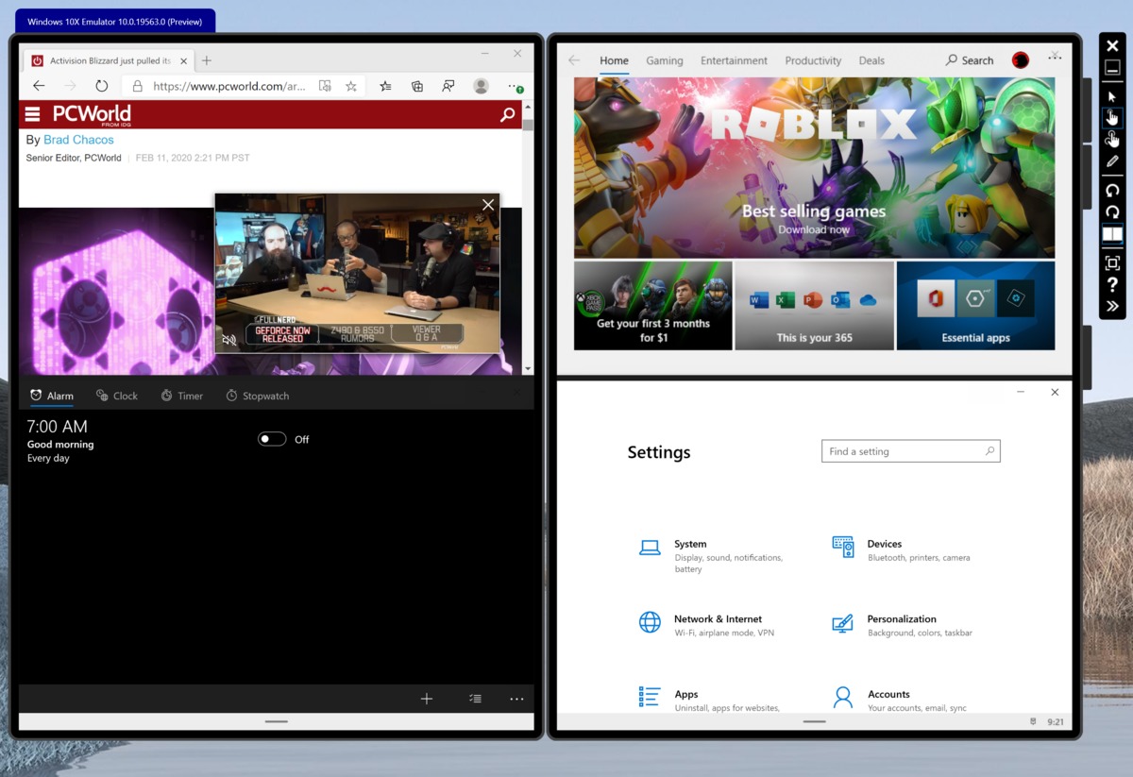The image size is (1133, 777).
Task: Open Apps settings
Action: point(710,700)
